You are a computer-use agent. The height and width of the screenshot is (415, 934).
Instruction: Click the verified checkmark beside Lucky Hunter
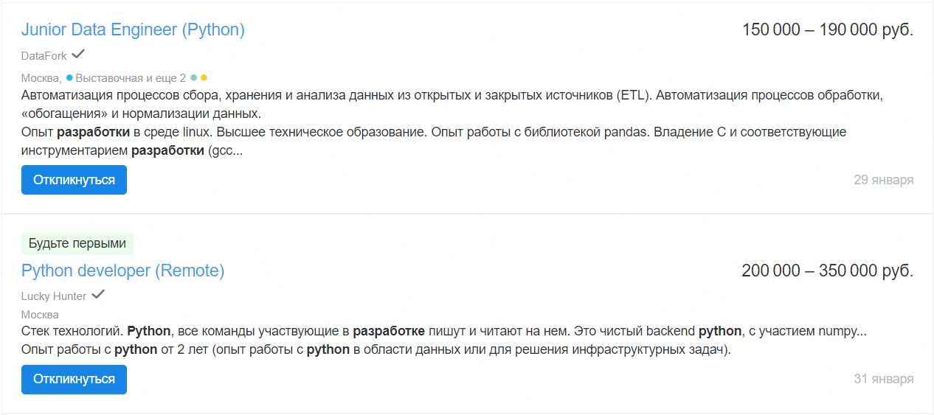[98, 294]
